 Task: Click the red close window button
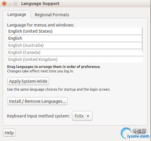pyautogui.click(x=4, y=4)
